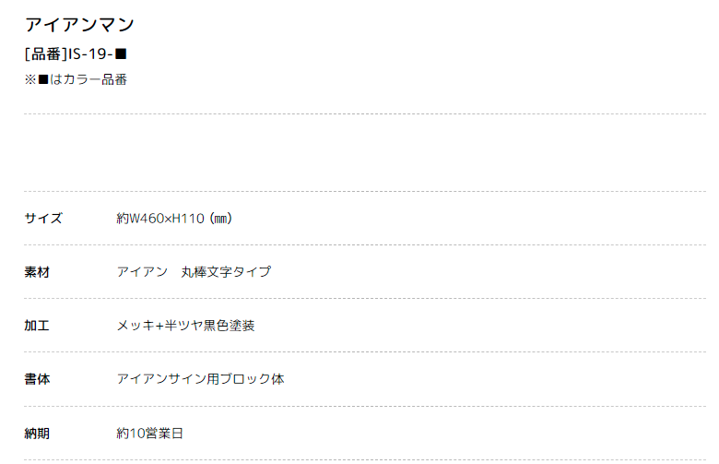
Task: Click the 丸棒文字タイプ text
Action: point(226,272)
